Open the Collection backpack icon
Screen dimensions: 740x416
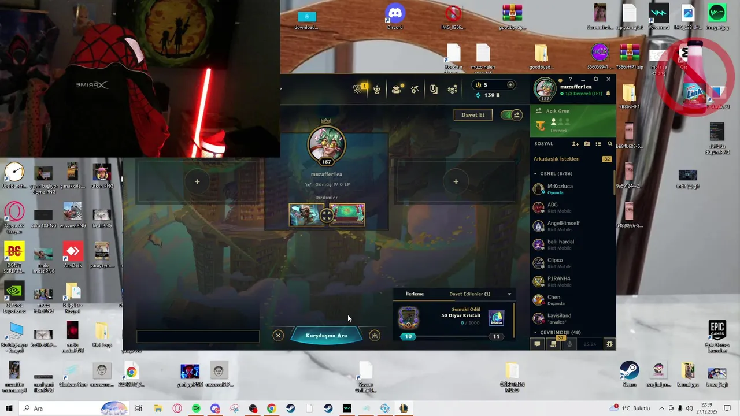(x=396, y=89)
